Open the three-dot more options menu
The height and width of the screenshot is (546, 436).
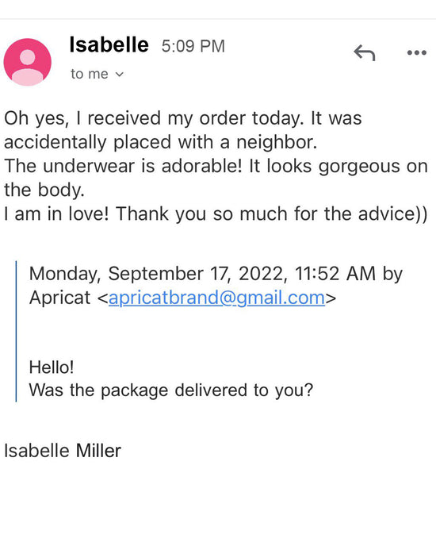416,52
